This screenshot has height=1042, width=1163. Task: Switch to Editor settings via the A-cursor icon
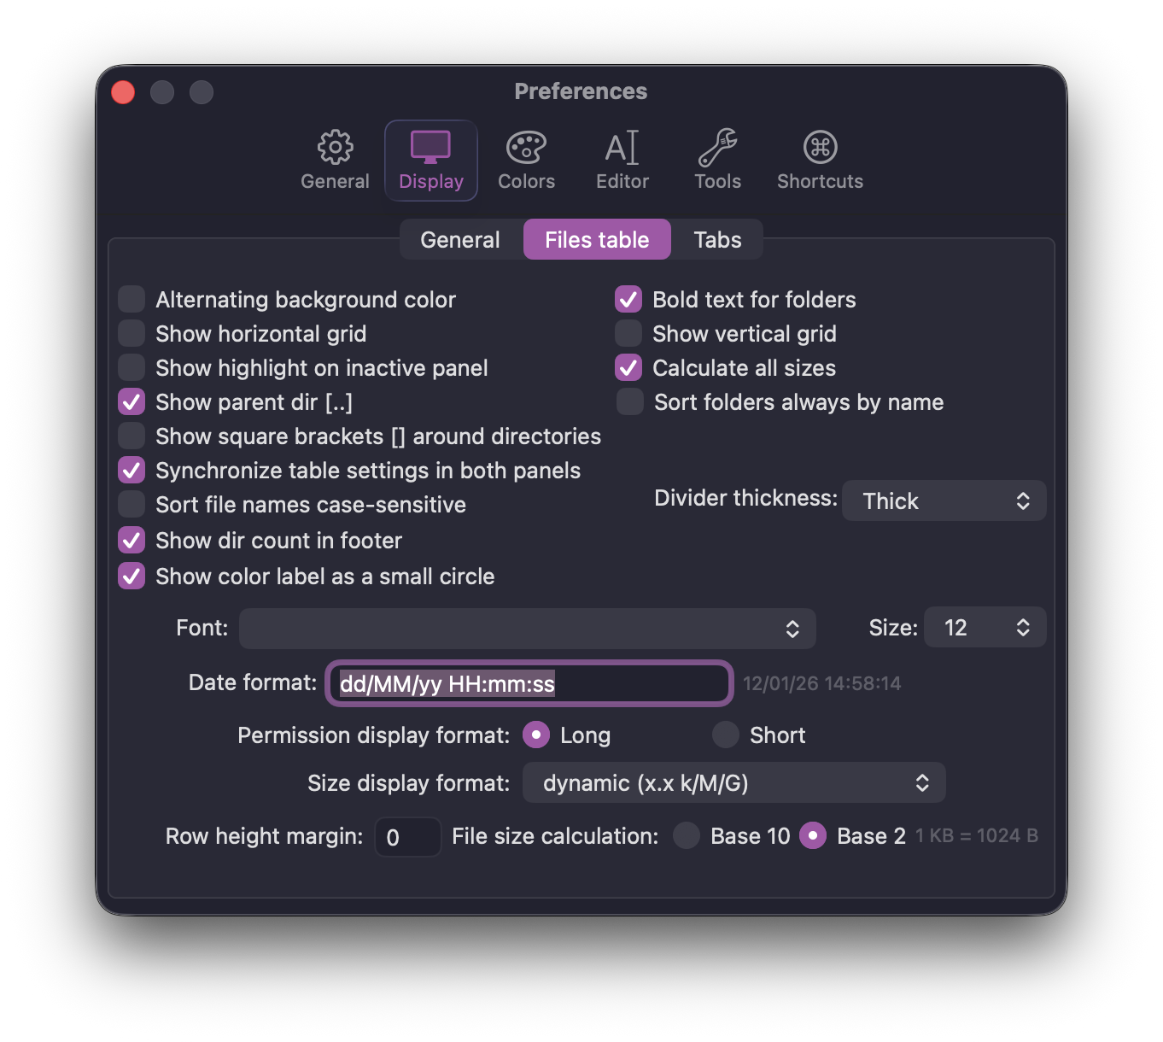pyautogui.click(x=622, y=160)
